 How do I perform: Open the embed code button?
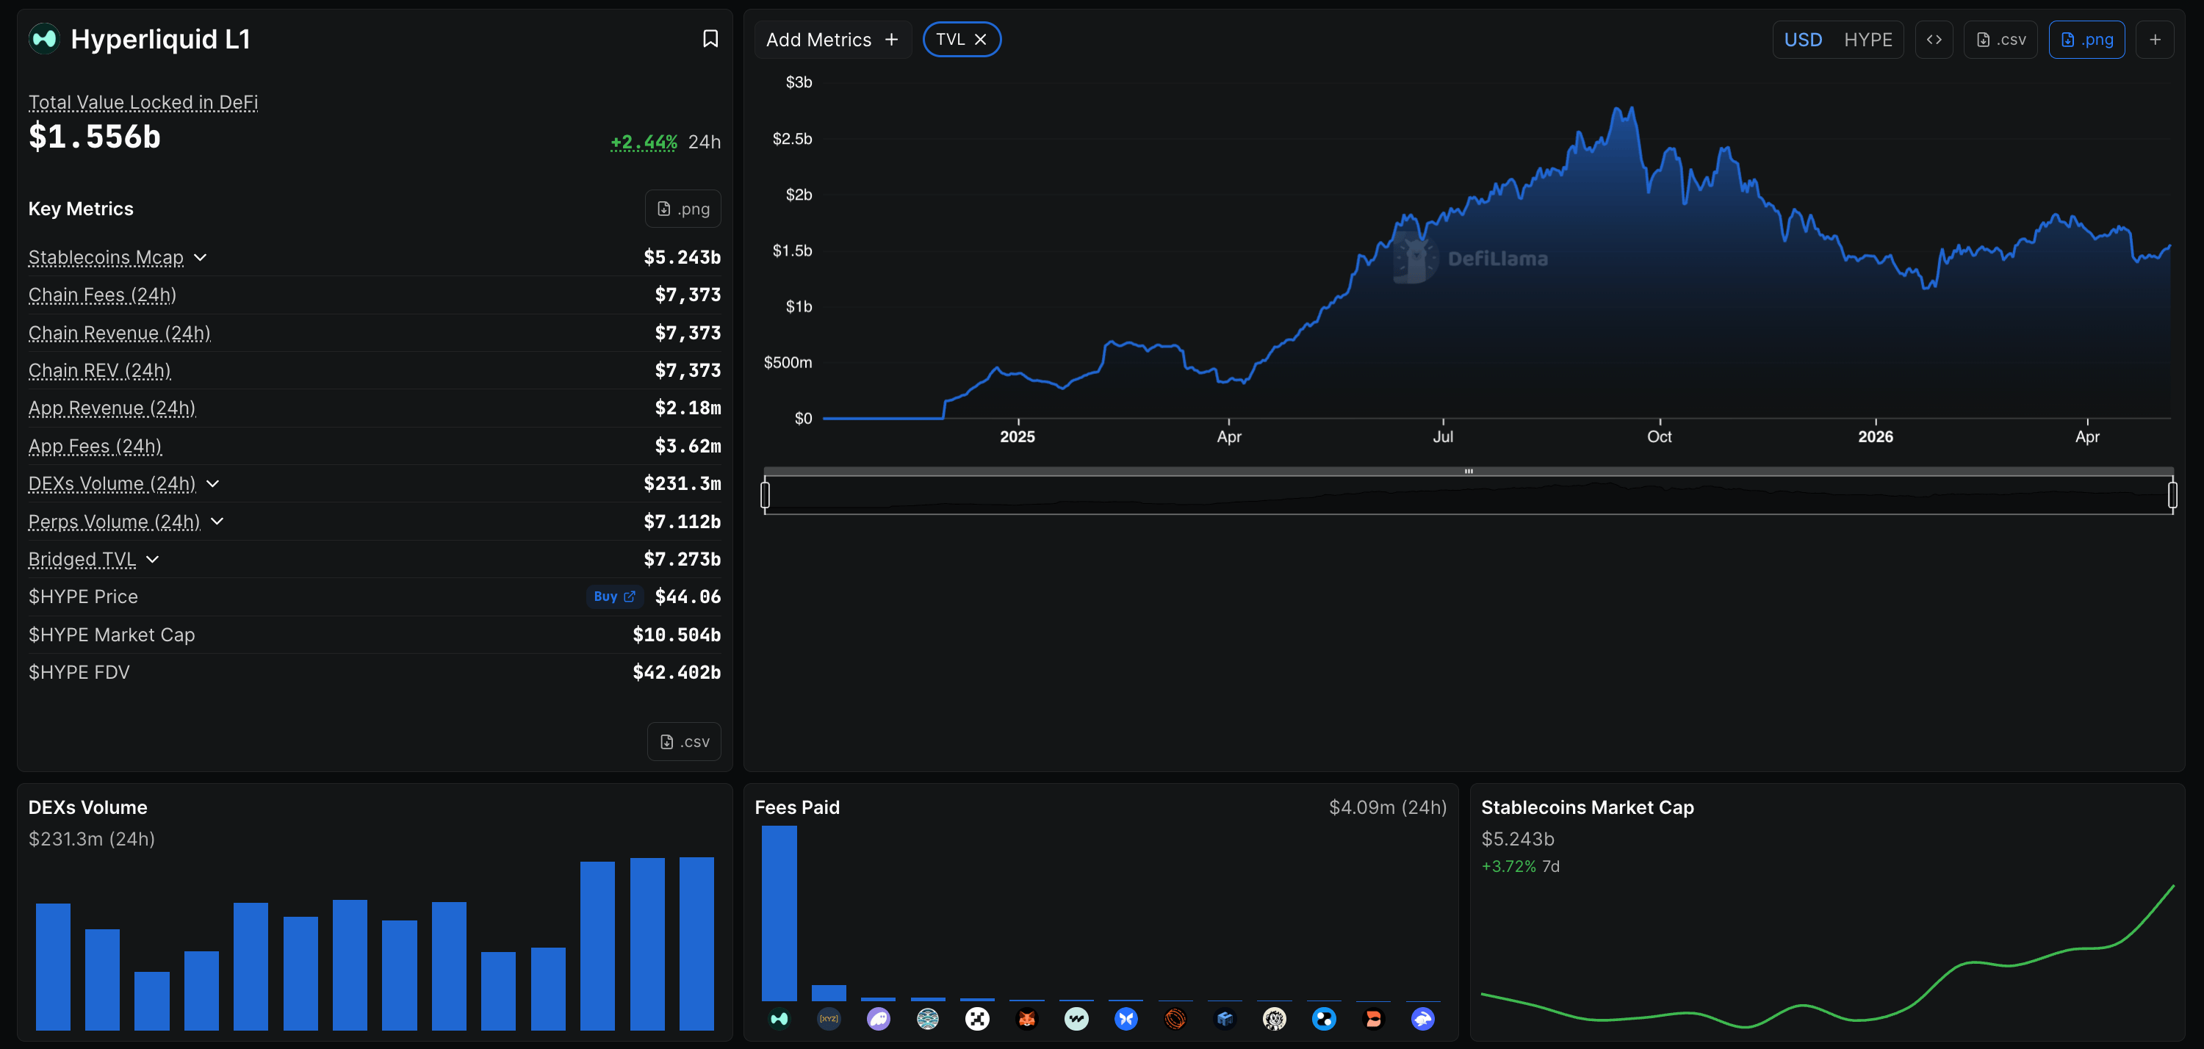(x=1934, y=40)
